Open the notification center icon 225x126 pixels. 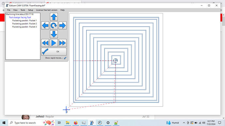[x=219, y=123]
